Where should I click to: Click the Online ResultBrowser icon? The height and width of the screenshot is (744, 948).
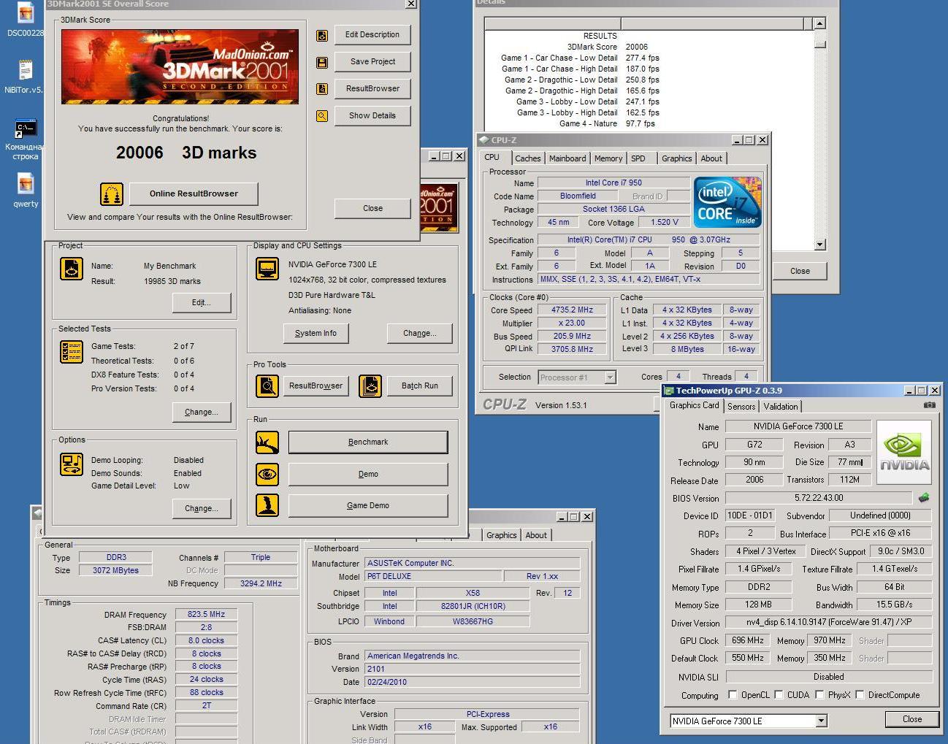tap(112, 194)
